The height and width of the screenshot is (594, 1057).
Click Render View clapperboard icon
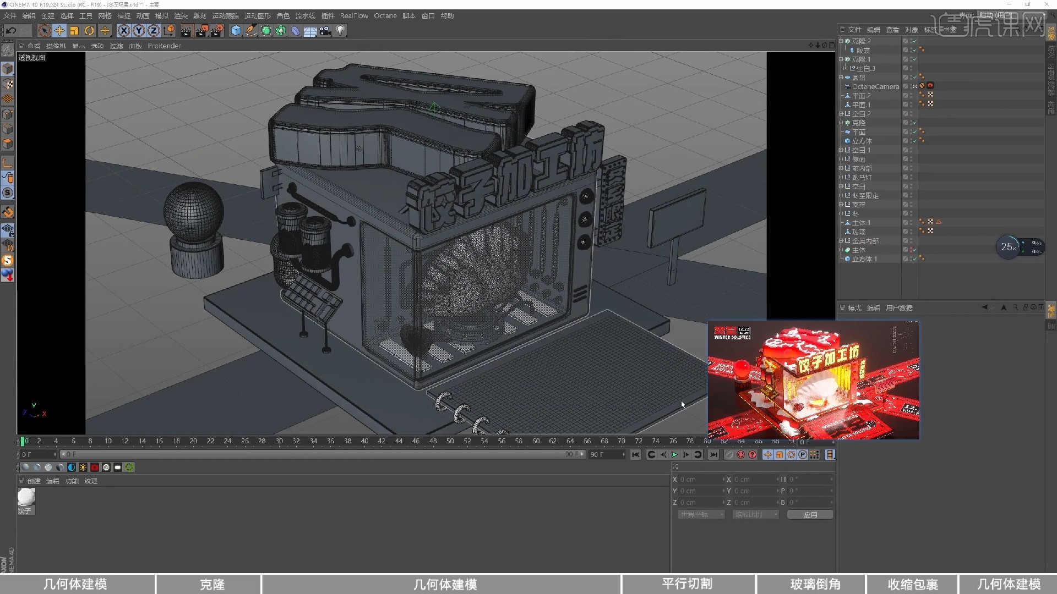coord(186,31)
